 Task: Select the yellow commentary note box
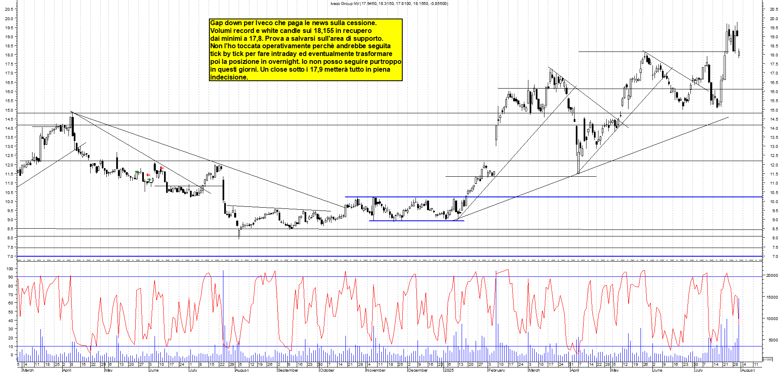click(306, 50)
